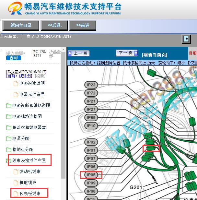The image size is (197, 200).
Task: Click the [刷新] link in the sidebar
Action: click(40, 76)
